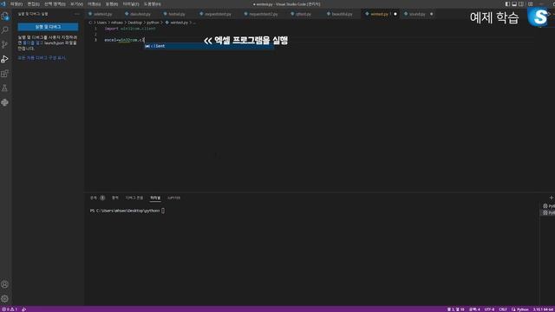Screen dimensions: 555x312
Task: Open the 이동(G) menu
Action: [x=95, y=3]
